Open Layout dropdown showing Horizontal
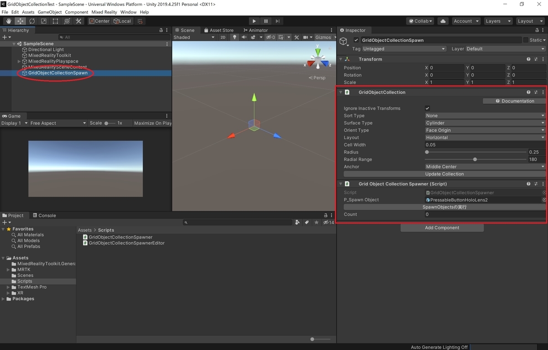This screenshot has width=548, height=350. point(485,138)
